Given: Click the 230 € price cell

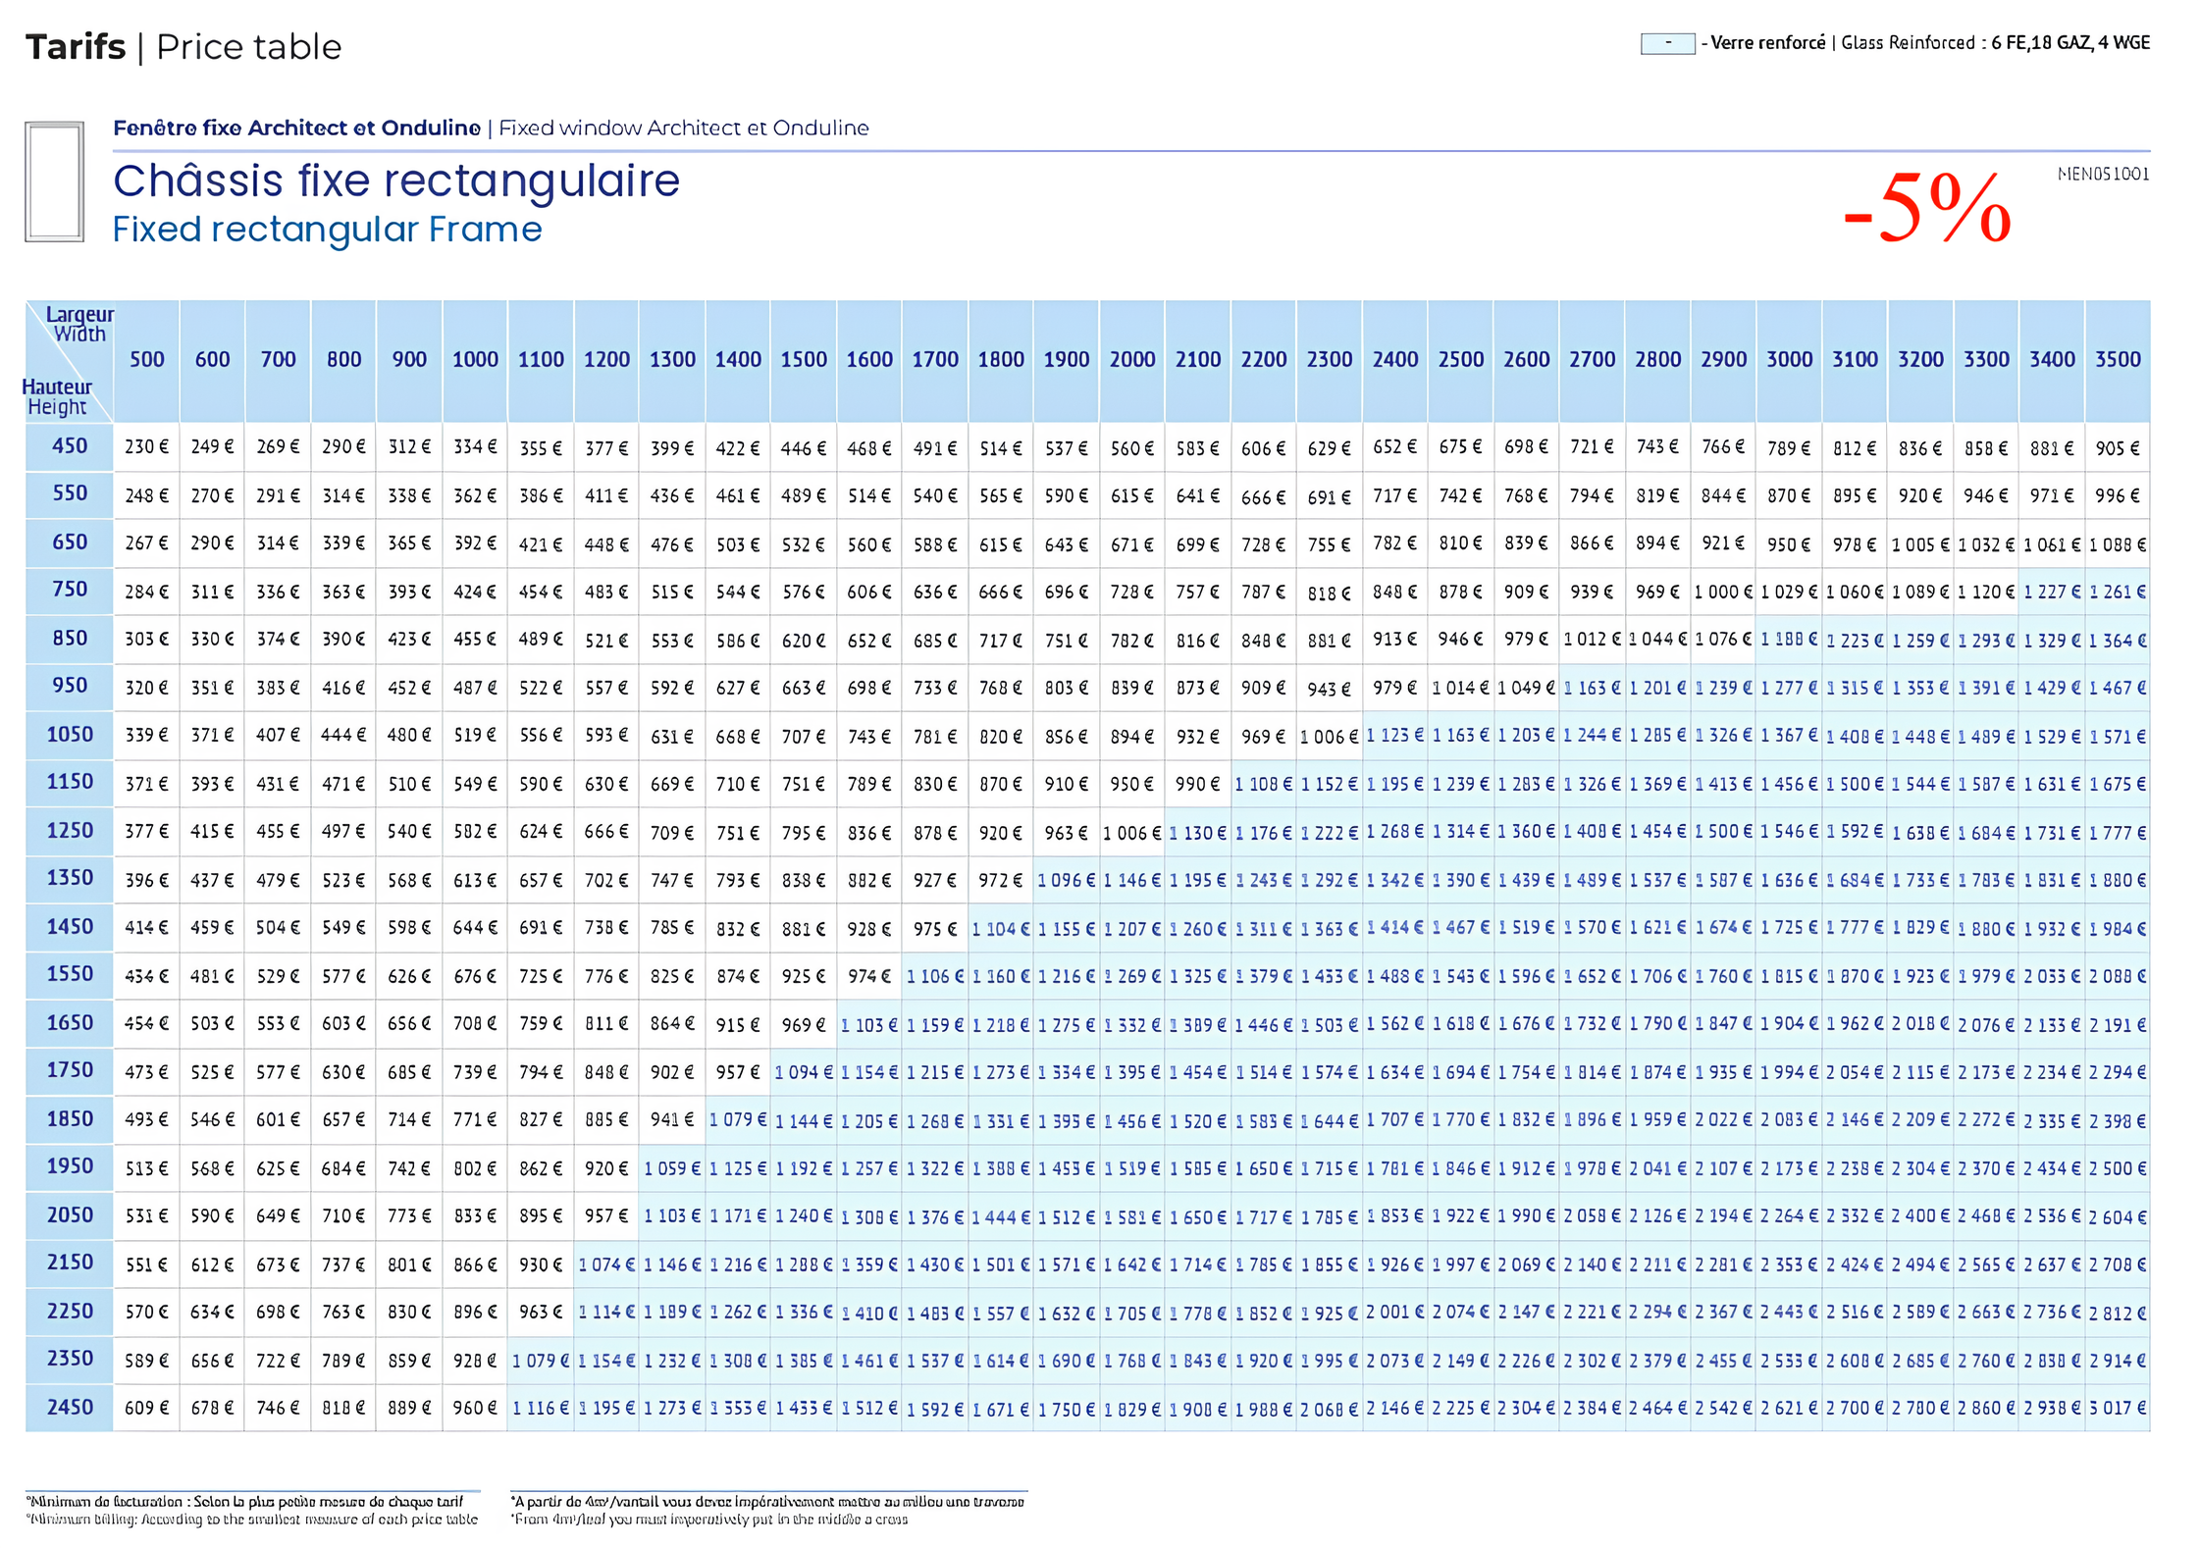Looking at the screenshot, I should [x=147, y=447].
